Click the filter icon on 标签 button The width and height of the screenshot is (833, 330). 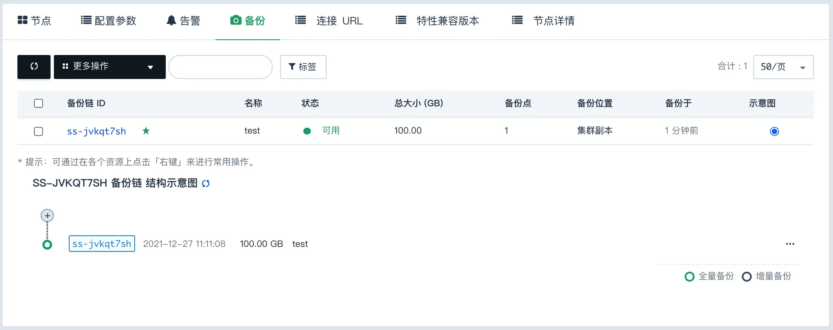click(x=292, y=67)
